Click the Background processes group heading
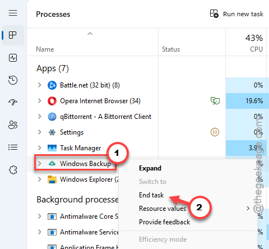Image resolution: width=269 pixels, height=249 pixels. 77,200
